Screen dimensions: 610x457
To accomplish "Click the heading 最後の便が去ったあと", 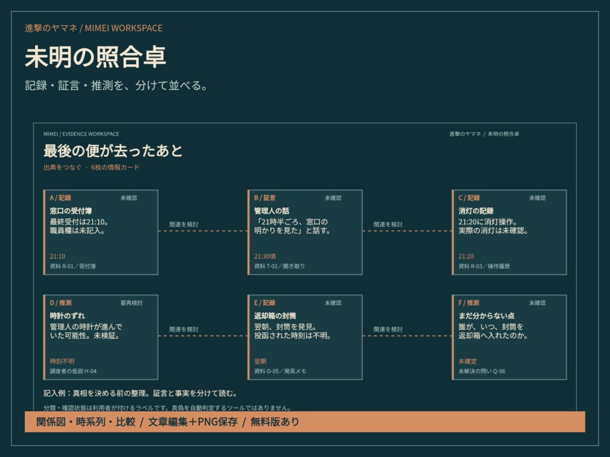I will 113,151.
